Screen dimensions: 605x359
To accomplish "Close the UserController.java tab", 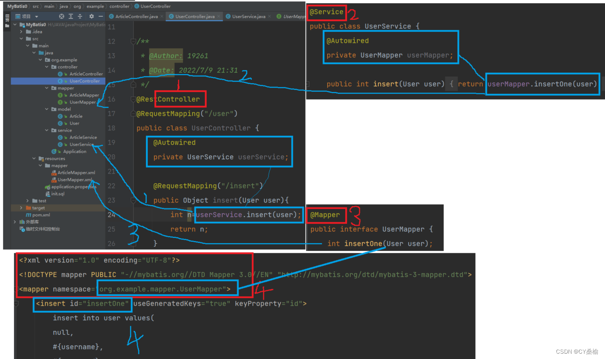I will pos(219,16).
